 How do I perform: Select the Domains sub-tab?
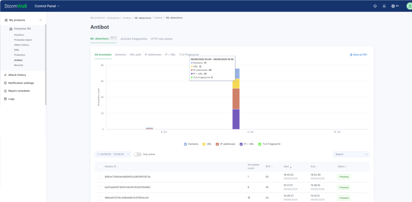pyautogui.click(x=121, y=55)
